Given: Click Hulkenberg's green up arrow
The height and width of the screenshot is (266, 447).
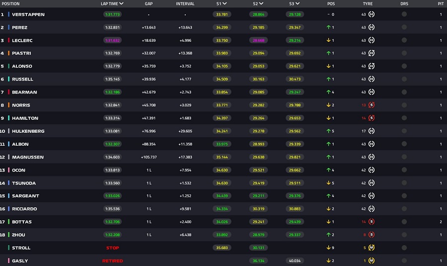Looking at the screenshot, I should click(x=328, y=131).
